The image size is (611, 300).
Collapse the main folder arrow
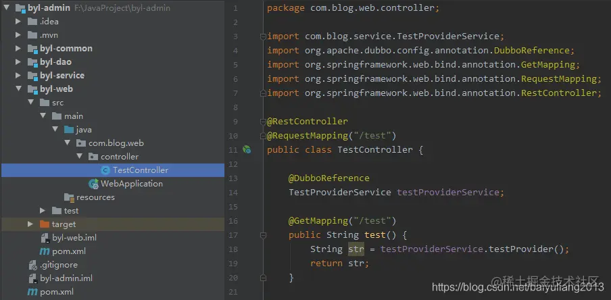(43, 116)
